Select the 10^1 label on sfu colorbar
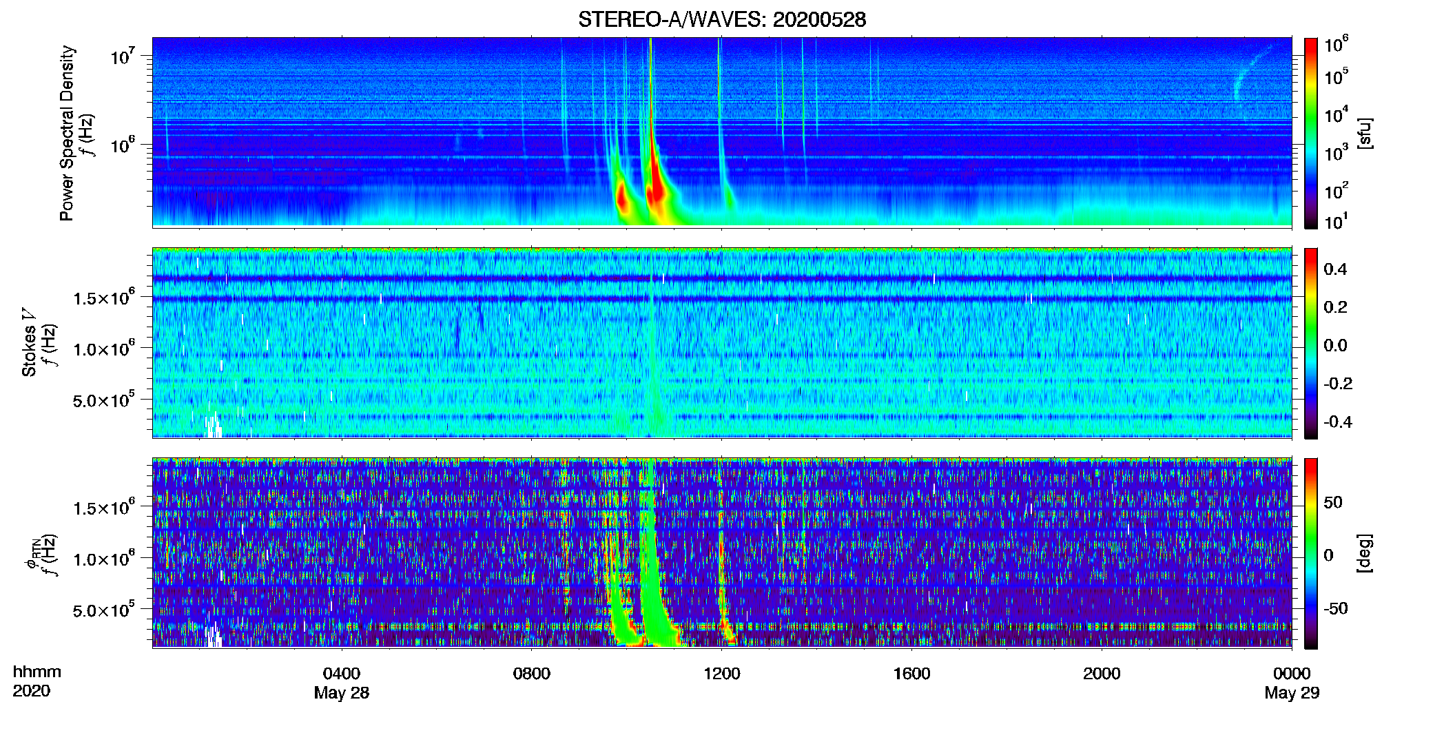 [x=1337, y=221]
